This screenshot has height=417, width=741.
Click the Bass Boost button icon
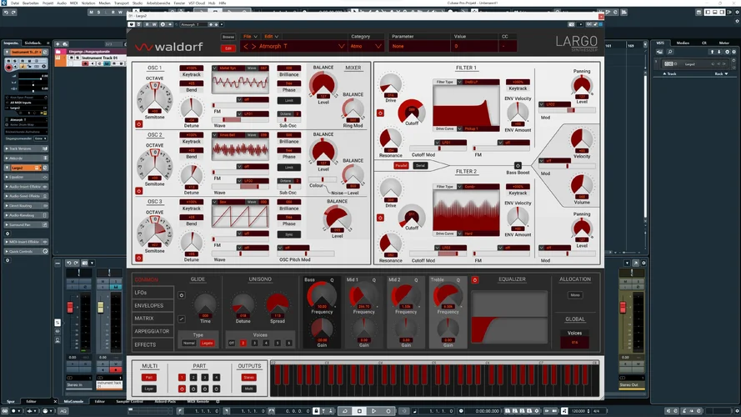pos(517,165)
